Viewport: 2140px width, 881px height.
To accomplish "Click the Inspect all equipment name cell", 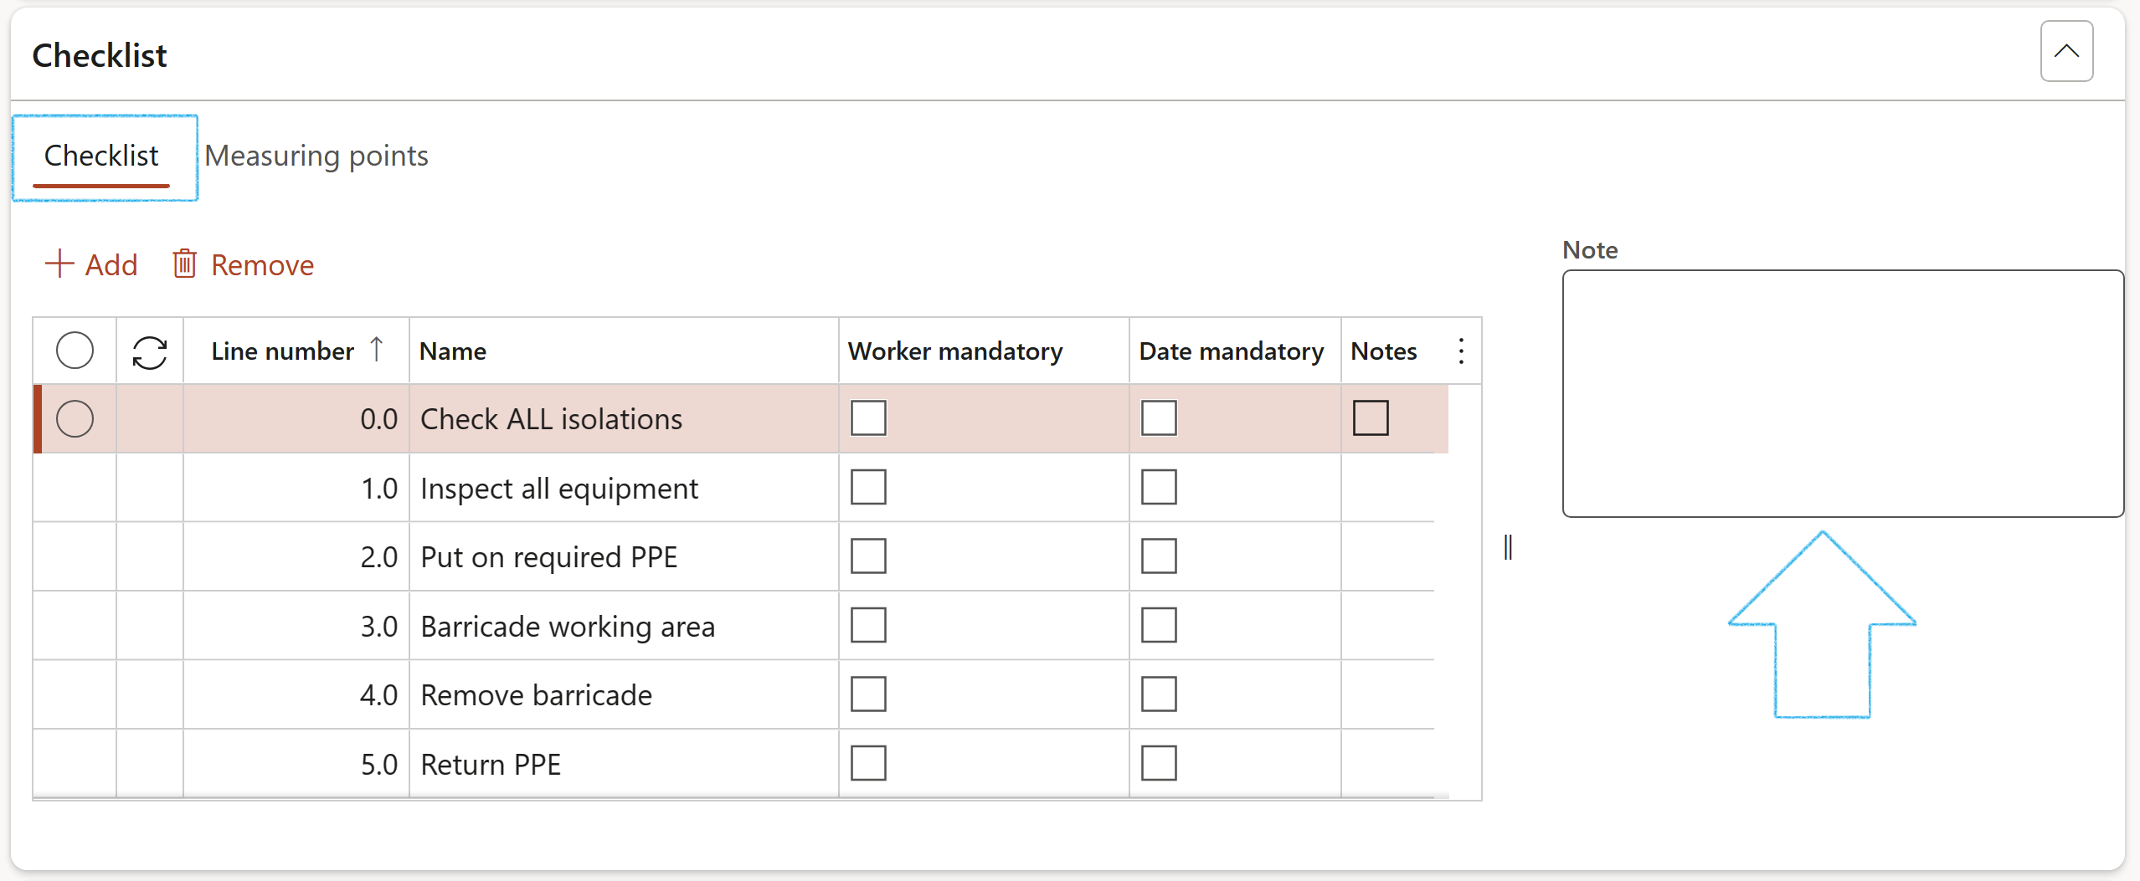I will [624, 488].
